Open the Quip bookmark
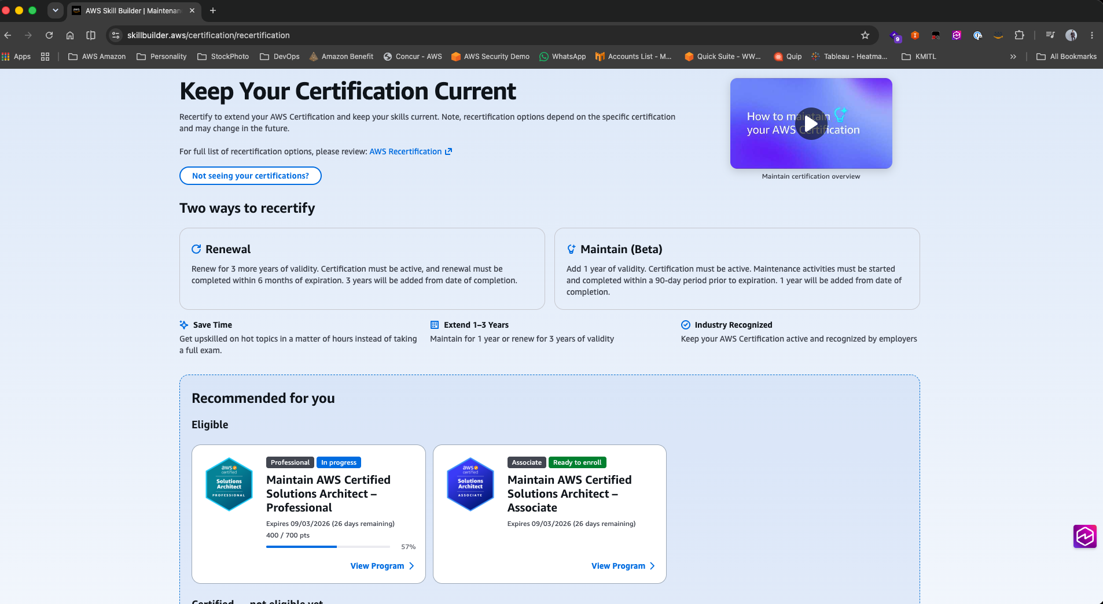1103x604 pixels. click(x=788, y=57)
